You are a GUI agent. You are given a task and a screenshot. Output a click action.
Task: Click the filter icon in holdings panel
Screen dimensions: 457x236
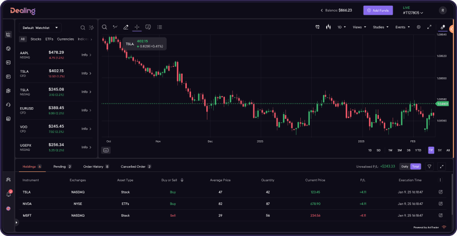[430, 167]
